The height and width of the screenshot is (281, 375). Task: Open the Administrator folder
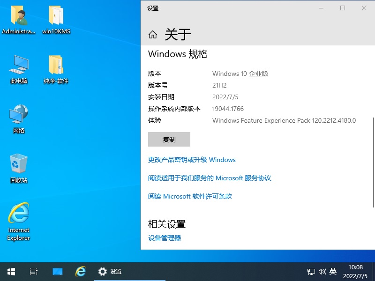(18, 14)
